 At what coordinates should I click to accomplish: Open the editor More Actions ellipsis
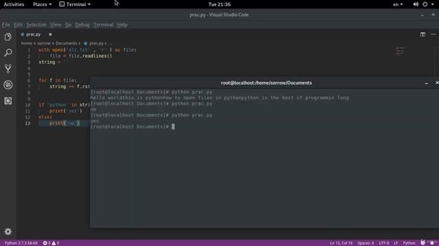433,34
